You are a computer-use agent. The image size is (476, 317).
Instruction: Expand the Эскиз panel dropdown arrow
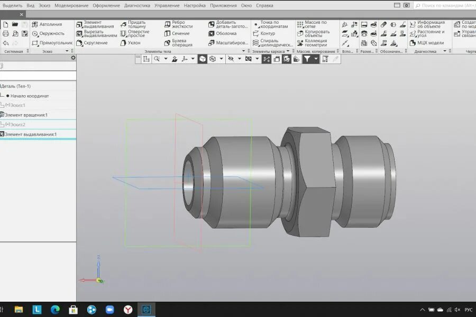pyautogui.click(x=67, y=51)
